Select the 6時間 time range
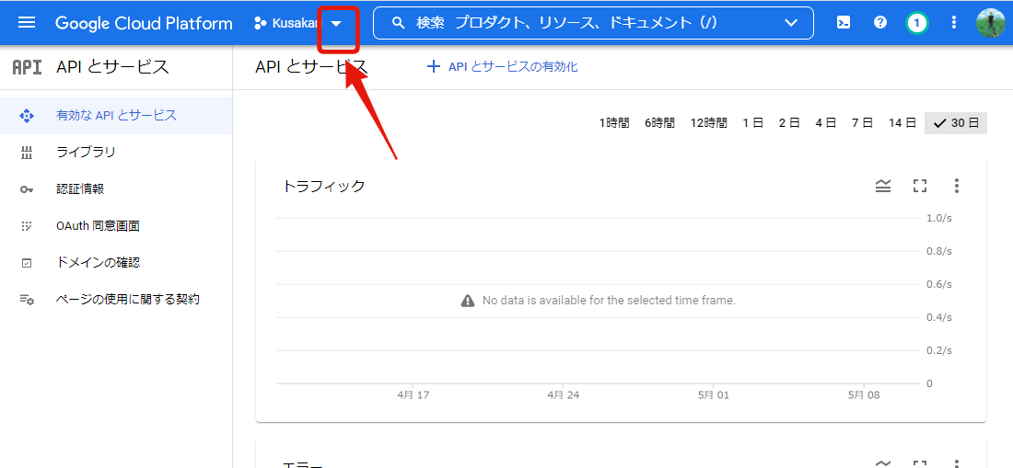This screenshot has width=1013, height=468. [659, 123]
